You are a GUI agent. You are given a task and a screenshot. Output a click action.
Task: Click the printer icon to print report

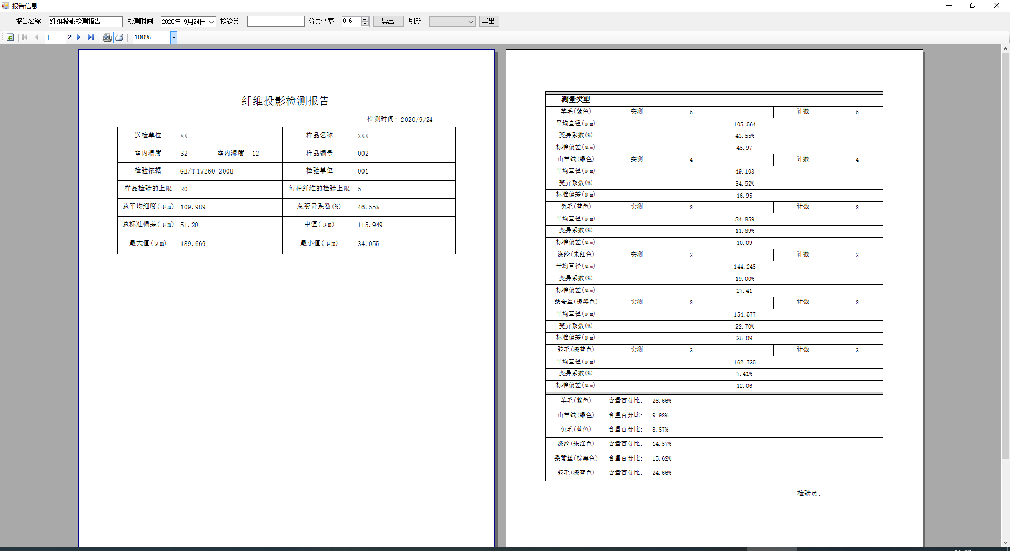point(119,37)
